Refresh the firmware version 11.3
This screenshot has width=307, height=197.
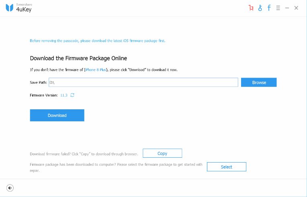72,95
